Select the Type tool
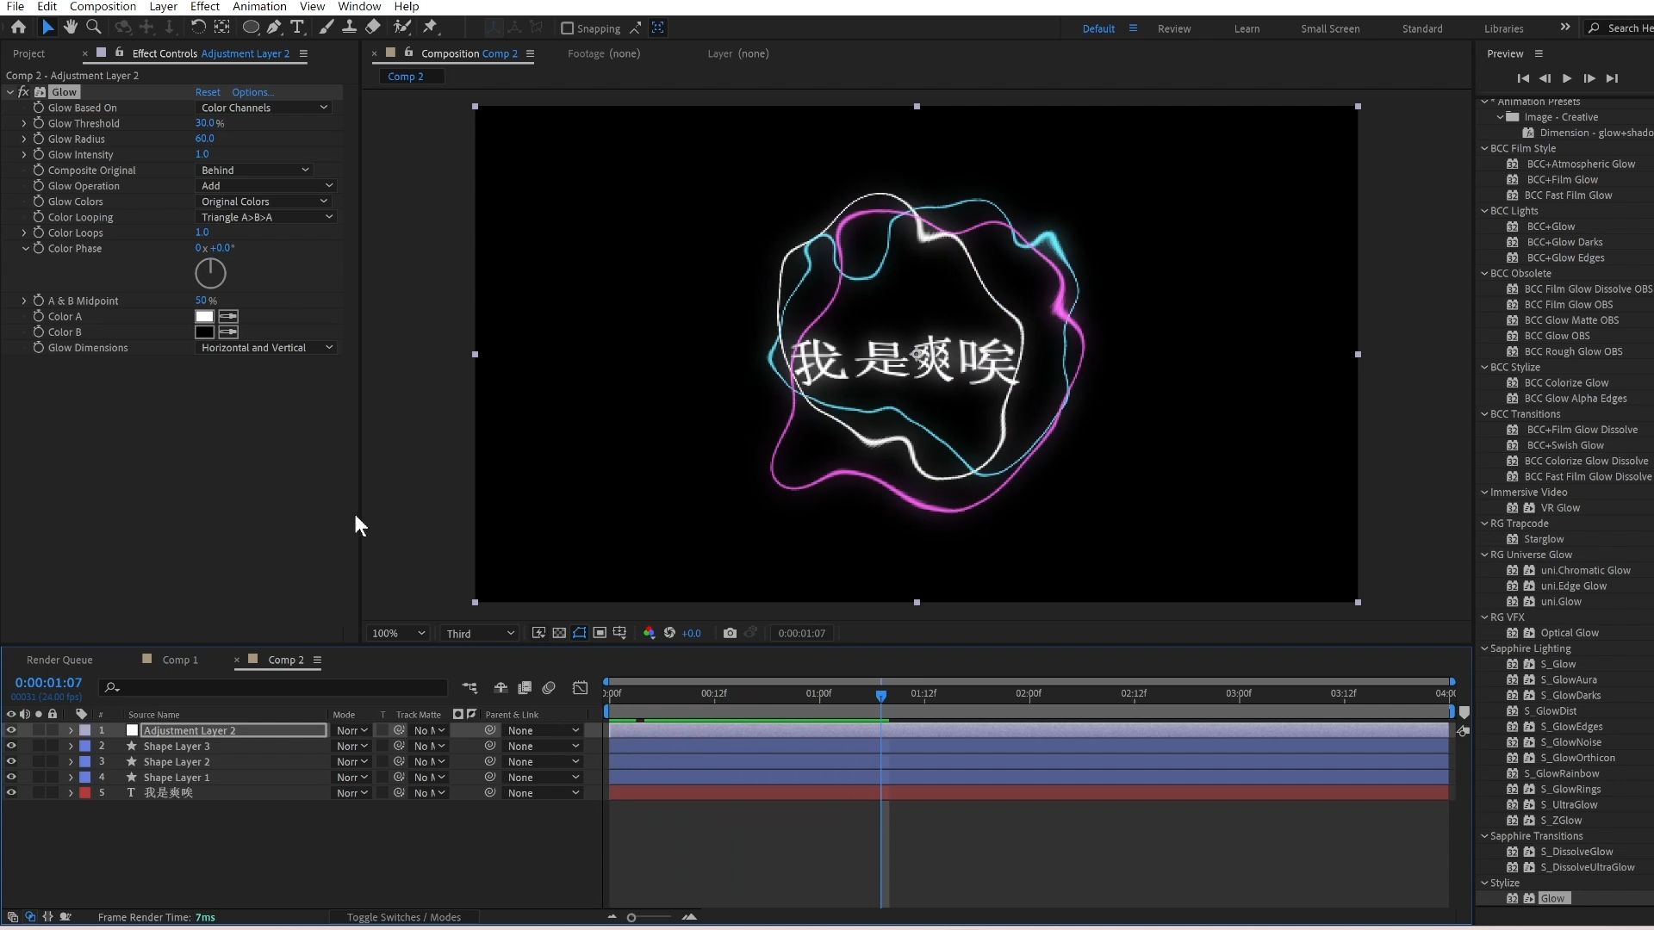Screen dimensions: 1654x930 tap(297, 28)
